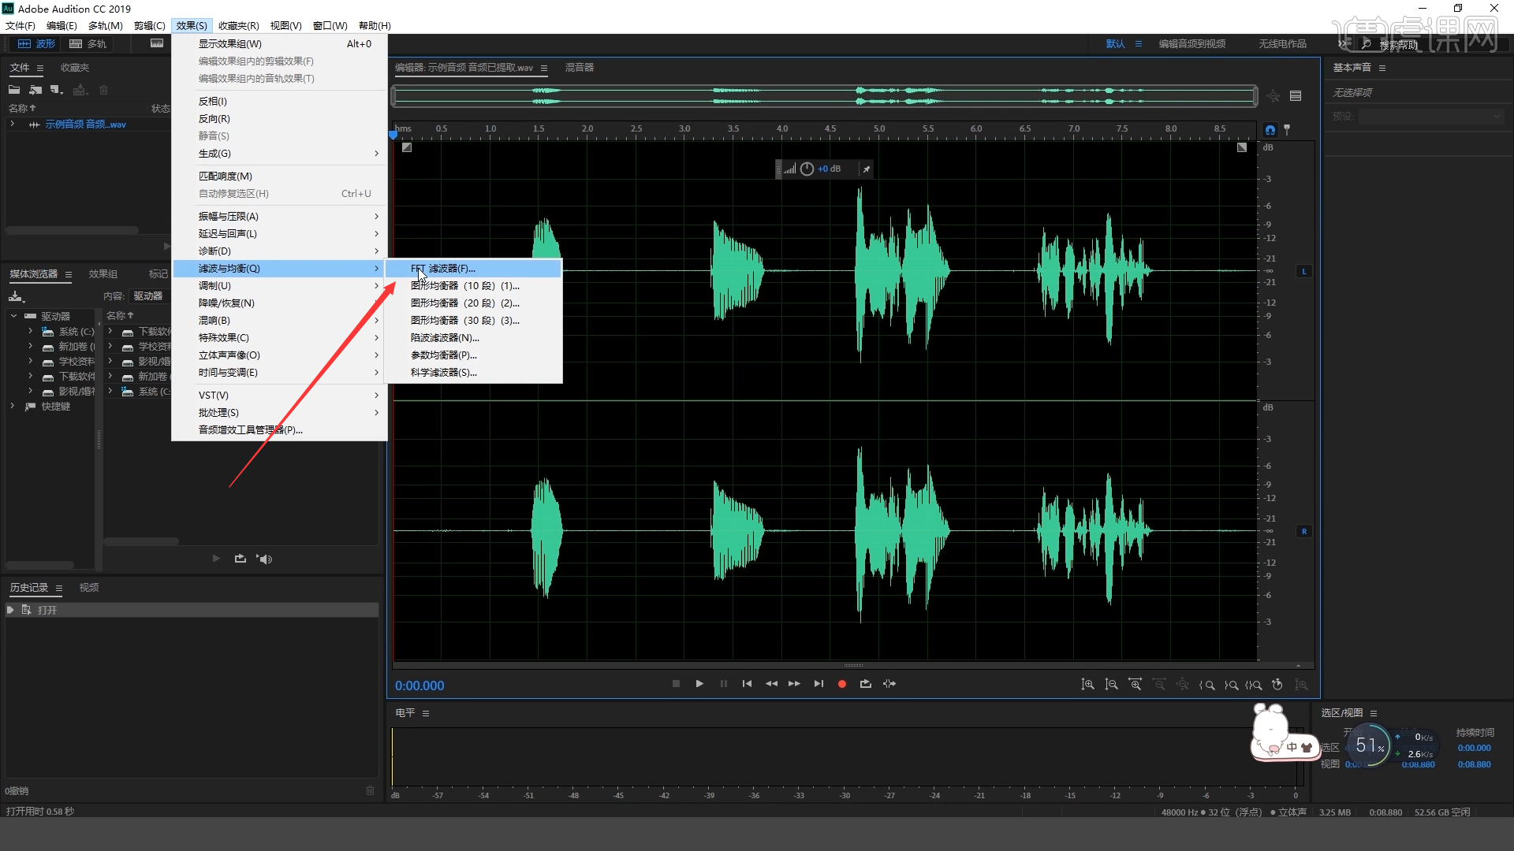The image size is (1514, 851).
Task: Open 基本声音 panel menu
Action: click(1382, 68)
